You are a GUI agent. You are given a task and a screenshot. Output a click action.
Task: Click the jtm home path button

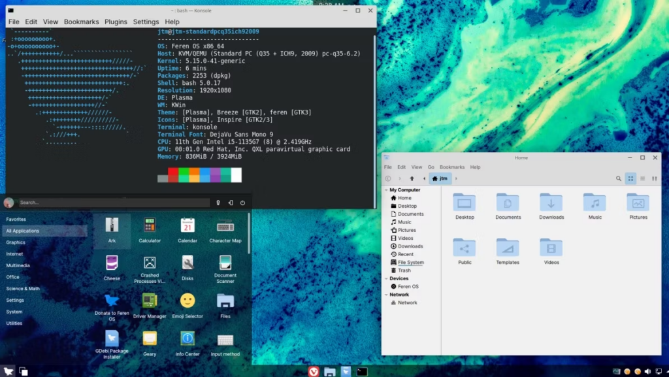click(x=440, y=178)
